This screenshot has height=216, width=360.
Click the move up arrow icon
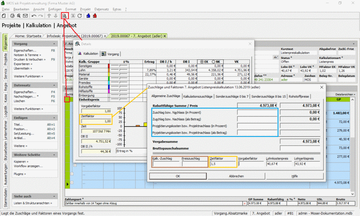click(49, 16)
